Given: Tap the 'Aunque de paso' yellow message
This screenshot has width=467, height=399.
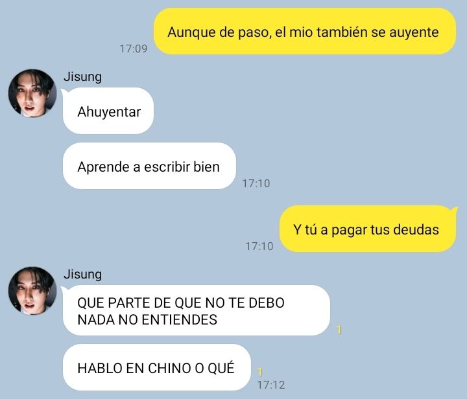Looking at the screenshot, I should [x=305, y=31].
